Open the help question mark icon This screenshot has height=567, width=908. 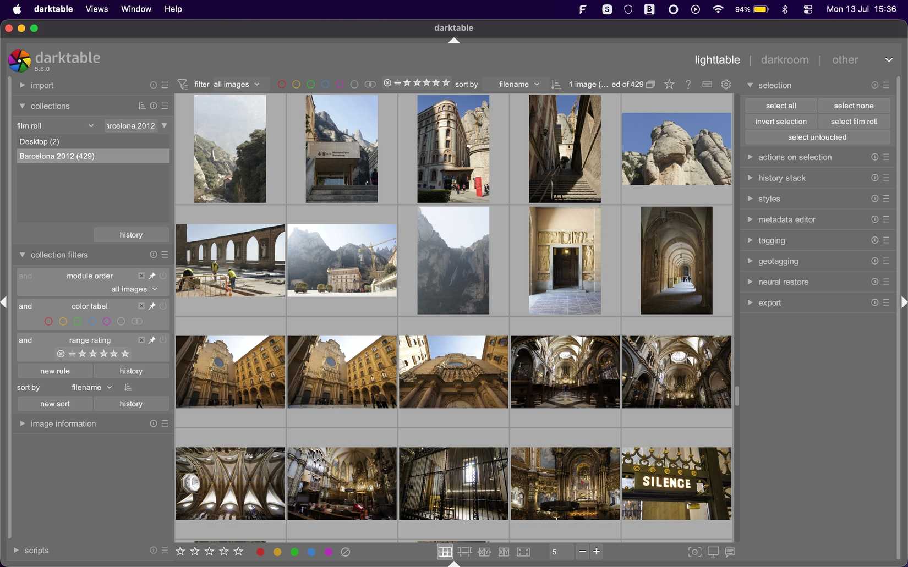(688, 84)
